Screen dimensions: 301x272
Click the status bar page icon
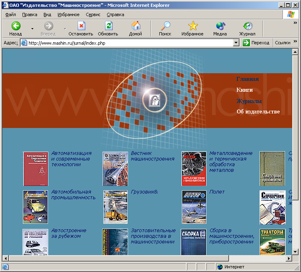pos(5,267)
